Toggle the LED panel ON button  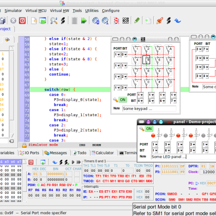coord(149,129)
